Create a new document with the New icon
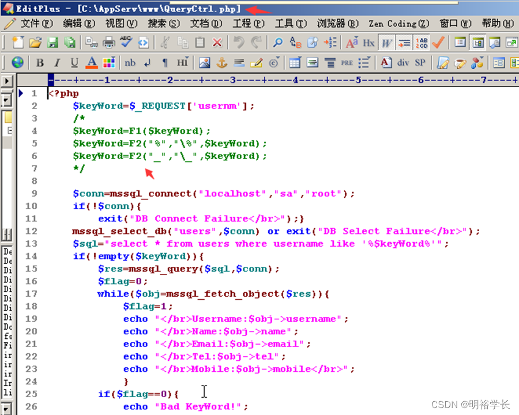The height and width of the screenshot is (415, 519). (x=17, y=42)
